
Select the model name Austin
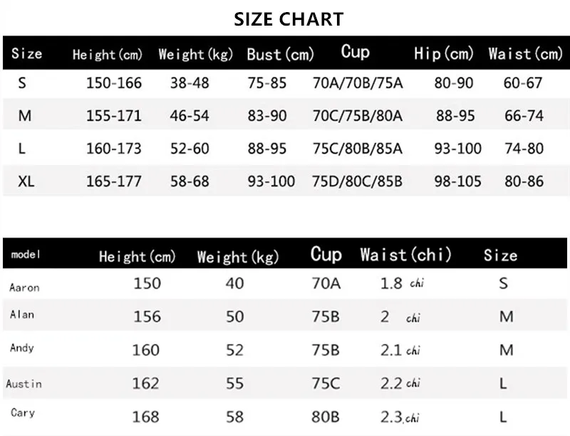(x=24, y=384)
